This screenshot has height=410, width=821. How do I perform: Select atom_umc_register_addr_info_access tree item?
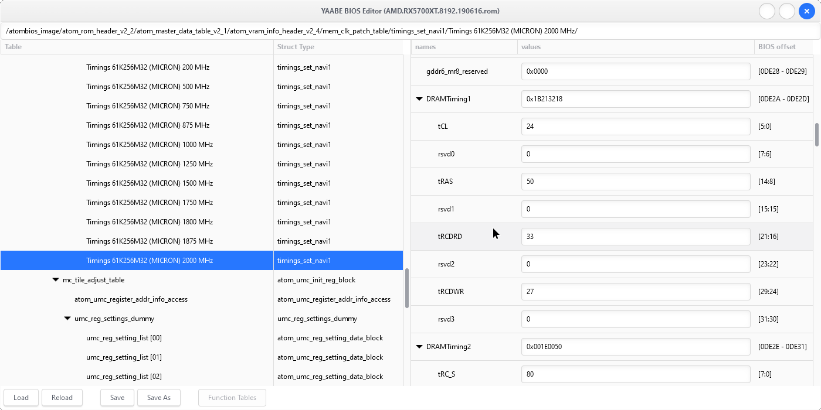[202, 299]
